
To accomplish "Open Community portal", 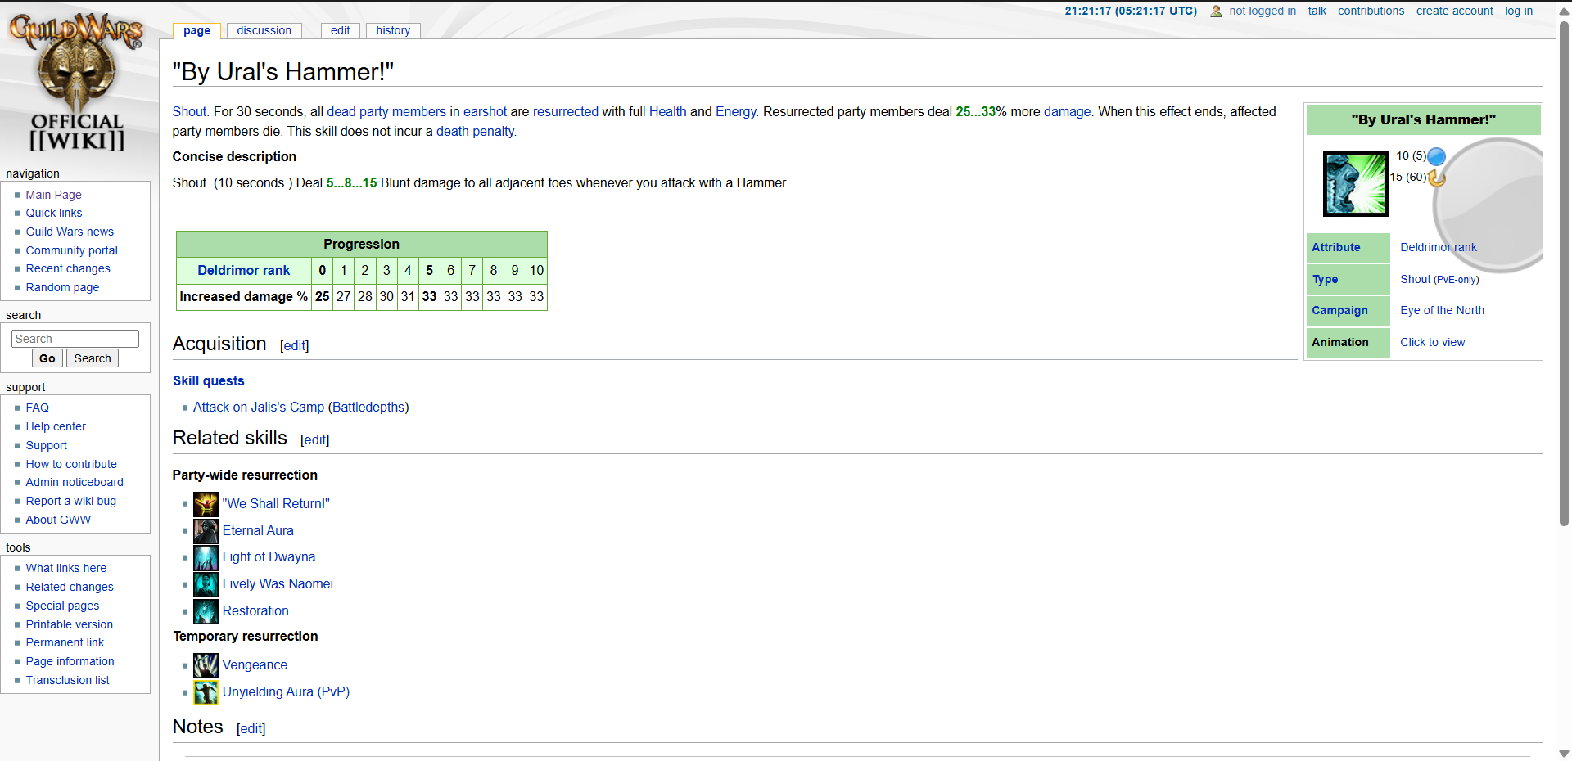I will (x=72, y=250).
